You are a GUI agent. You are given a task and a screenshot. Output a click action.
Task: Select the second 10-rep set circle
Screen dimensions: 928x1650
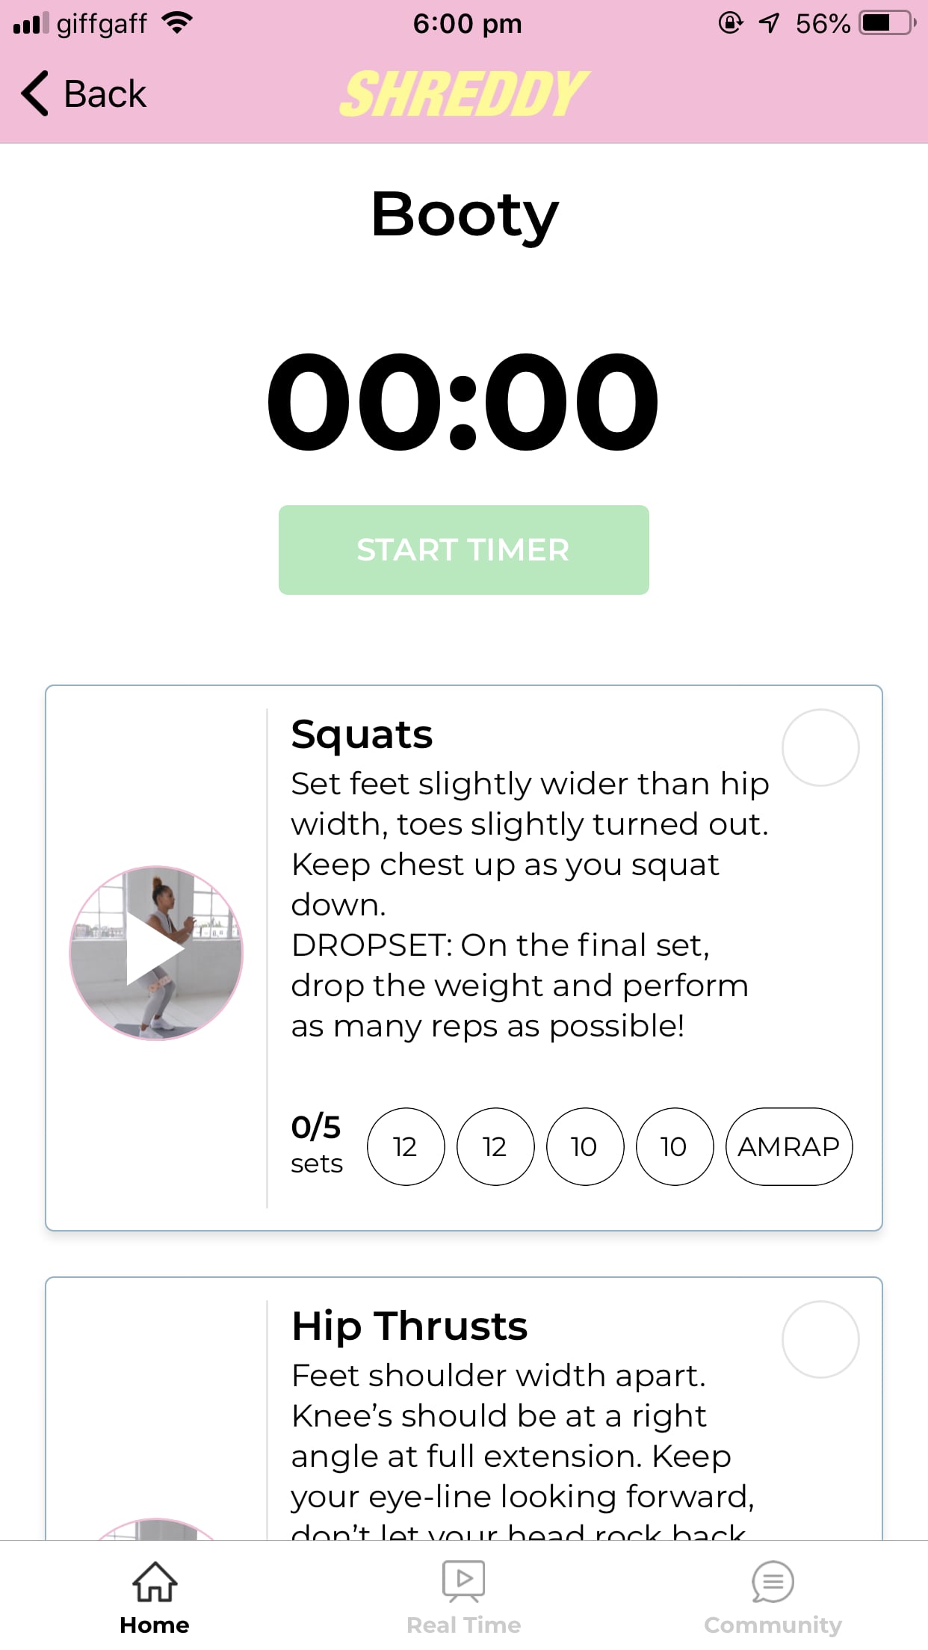point(673,1146)
